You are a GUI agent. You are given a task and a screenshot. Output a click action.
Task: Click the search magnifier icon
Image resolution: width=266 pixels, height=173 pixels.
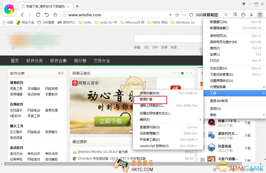point(226,15)
